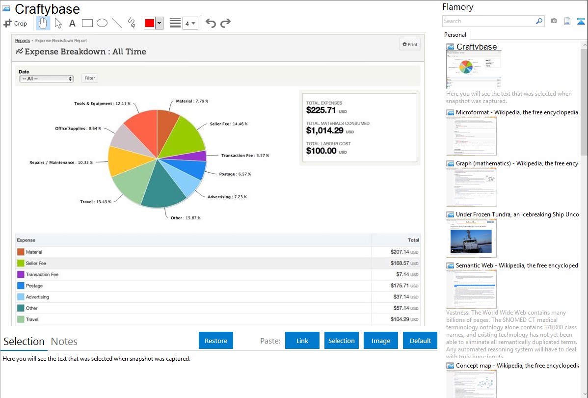588x398 pixels.
Task: Activate the hand pan tool
Action: (43, 23)
